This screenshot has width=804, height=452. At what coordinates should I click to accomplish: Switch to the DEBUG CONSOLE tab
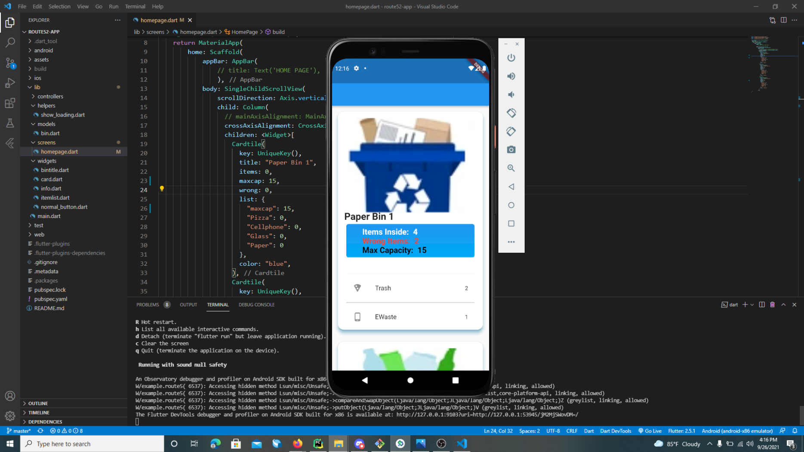tap(256, 304)
